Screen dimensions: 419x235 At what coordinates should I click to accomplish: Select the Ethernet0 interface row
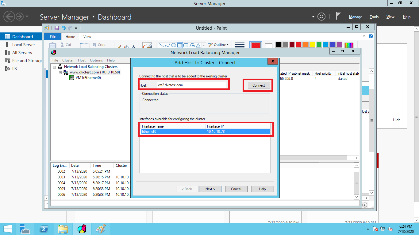205,132
